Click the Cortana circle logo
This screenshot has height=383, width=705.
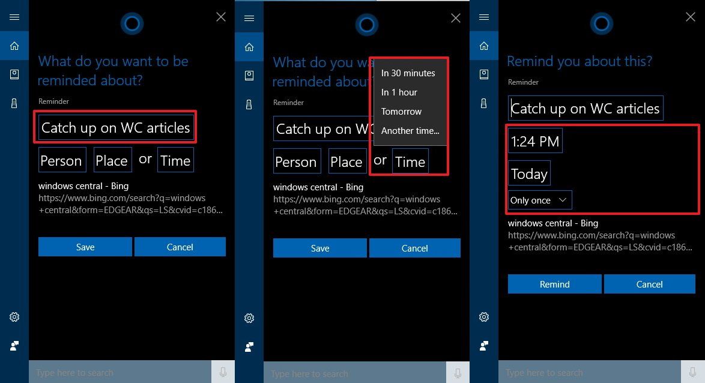coord(132,24)
